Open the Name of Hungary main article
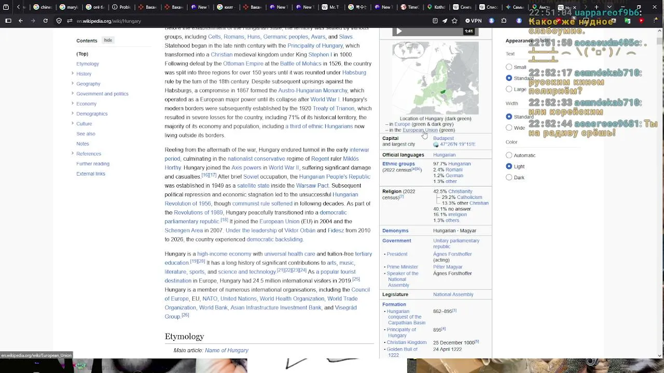This screenshot has height=373, width=664. (x=227, y=350)
